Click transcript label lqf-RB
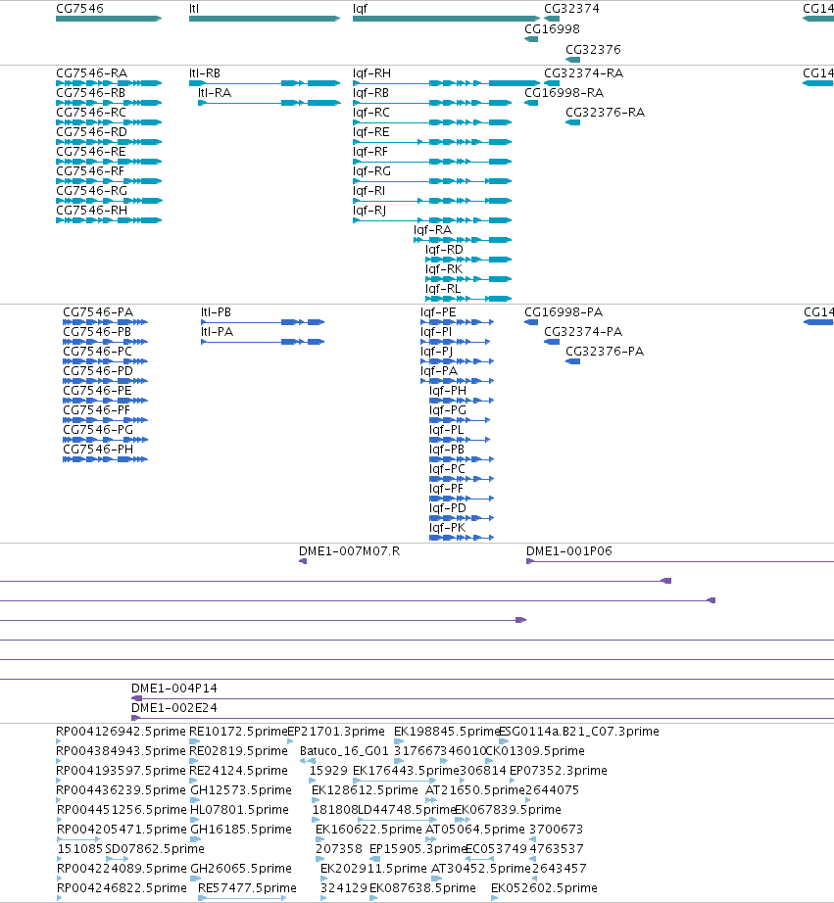The width and height of the screenshot is (834, 903). coord(370,93)
